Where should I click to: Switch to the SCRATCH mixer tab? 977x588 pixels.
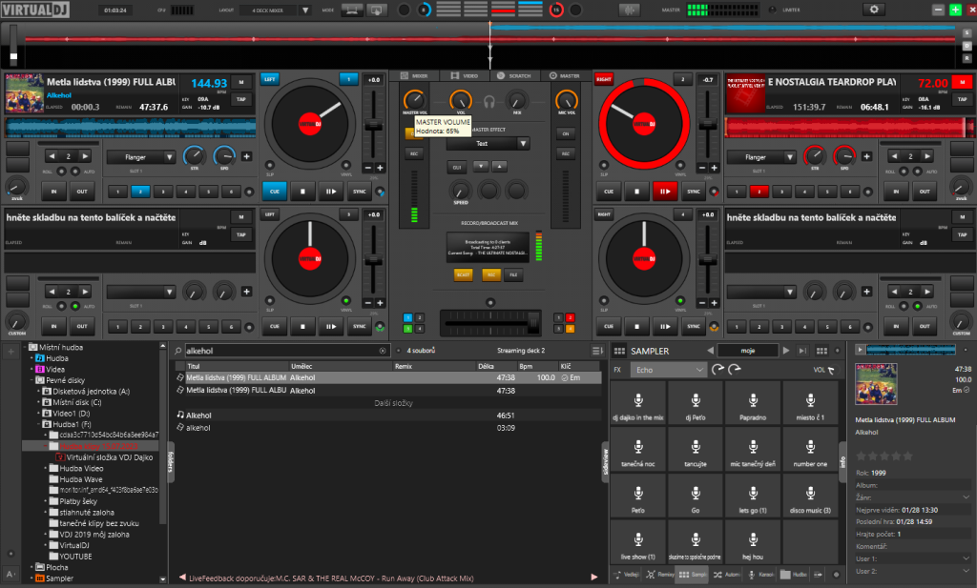click(x=515, y=75)
